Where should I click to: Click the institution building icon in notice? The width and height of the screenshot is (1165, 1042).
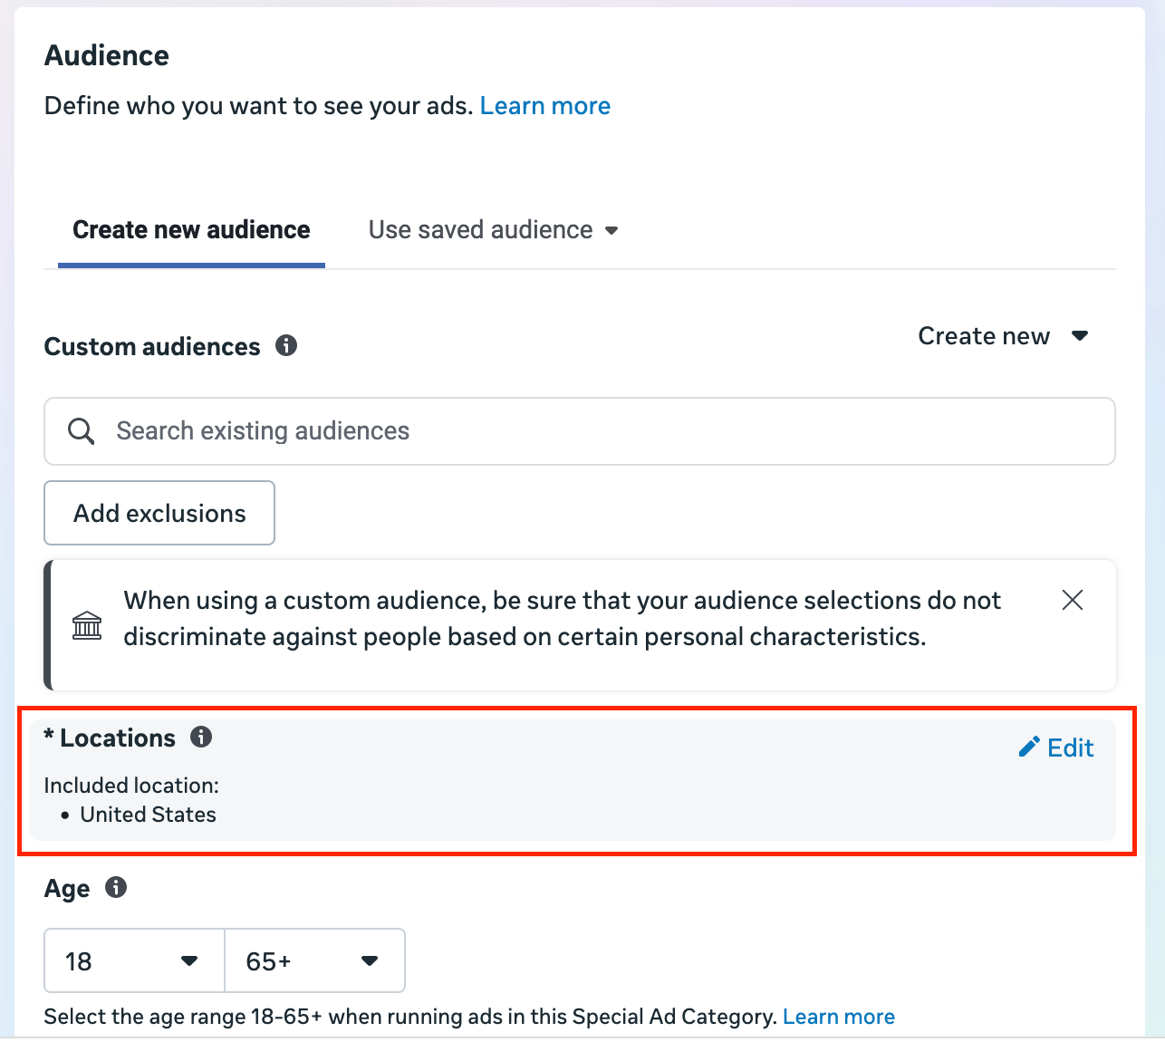87,625
